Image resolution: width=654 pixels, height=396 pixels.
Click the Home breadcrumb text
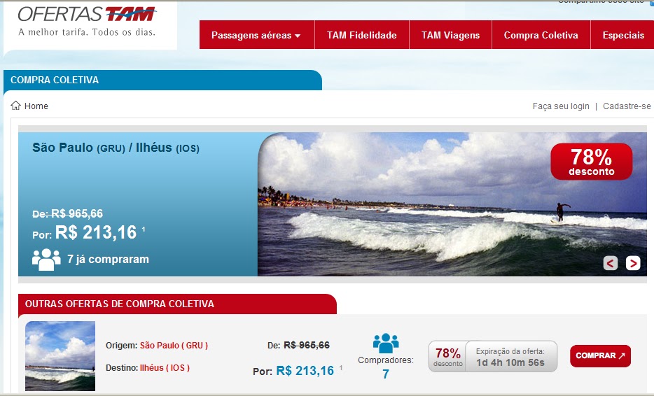(x=36, y=106)
